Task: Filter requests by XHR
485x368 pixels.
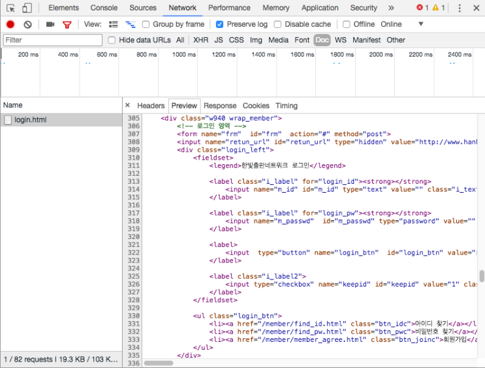Action: 201,40
